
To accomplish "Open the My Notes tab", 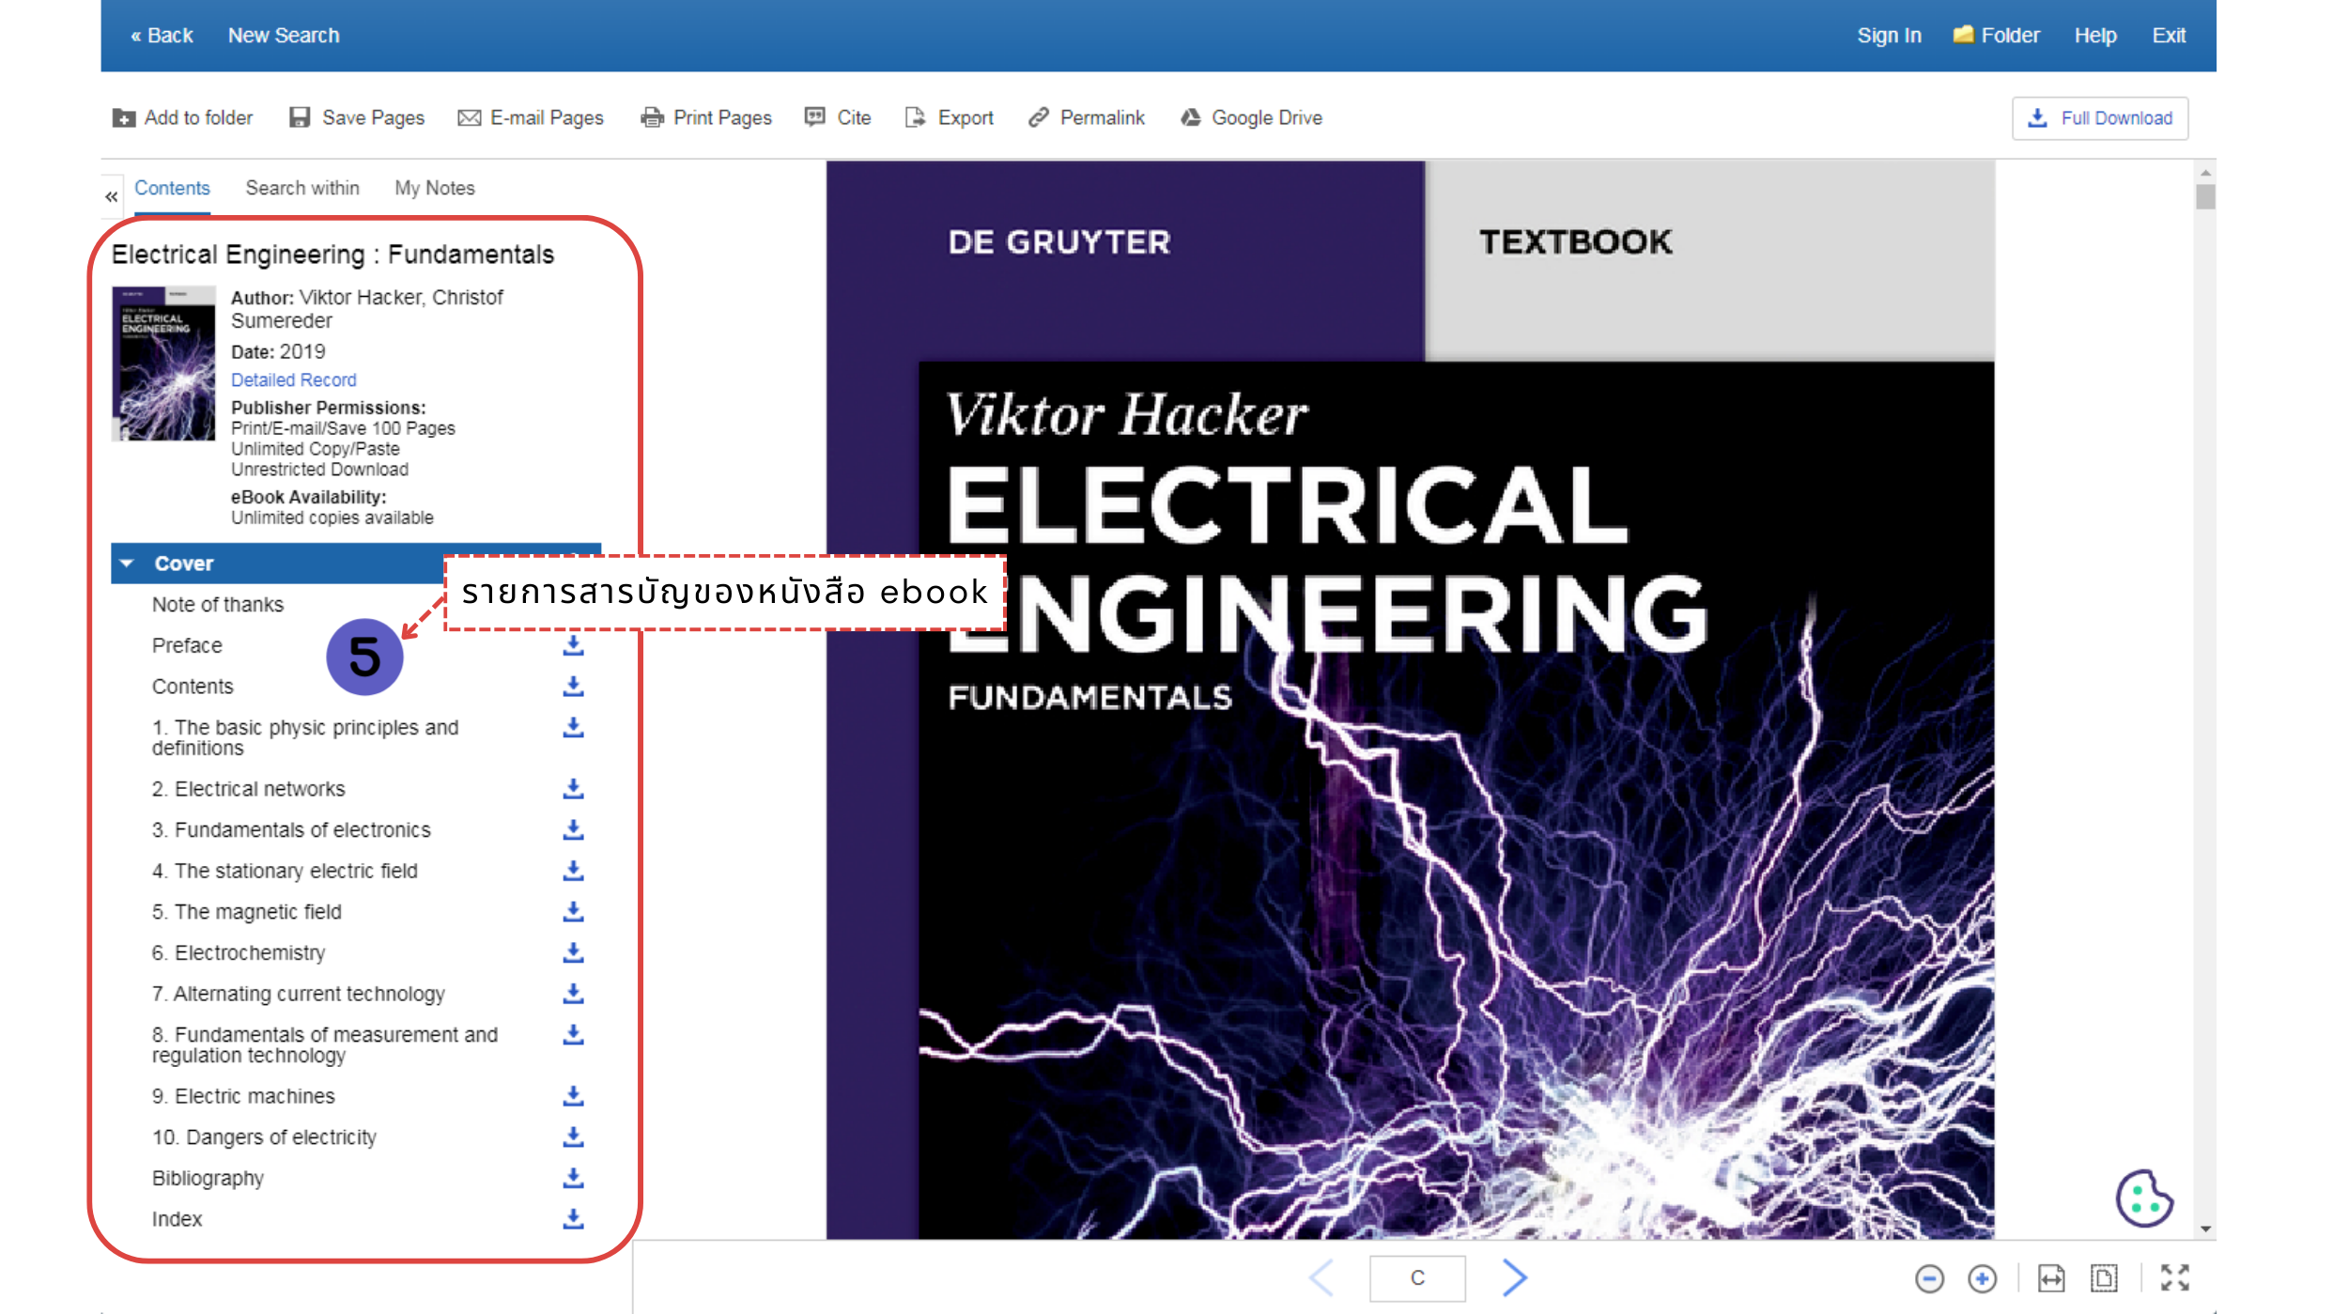I will [x=435, y=188].
